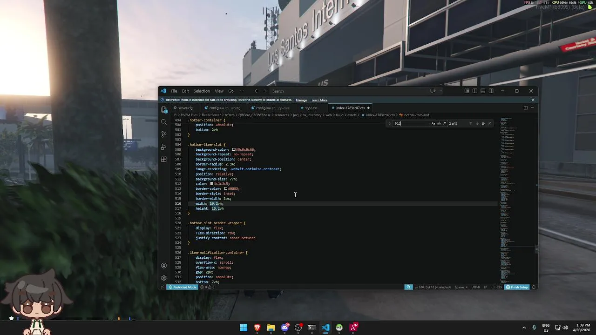Switch to the server.cfg tab

pos(185,108)
